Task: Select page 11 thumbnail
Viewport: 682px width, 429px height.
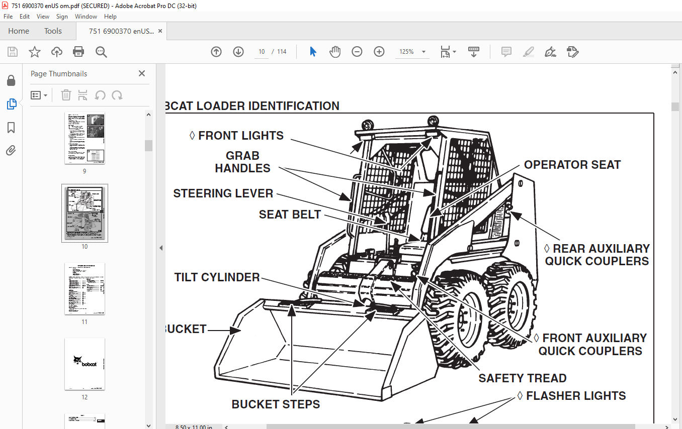Action: click(84, 289)
